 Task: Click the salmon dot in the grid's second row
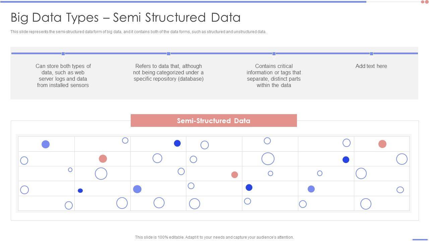coord(103,159)
